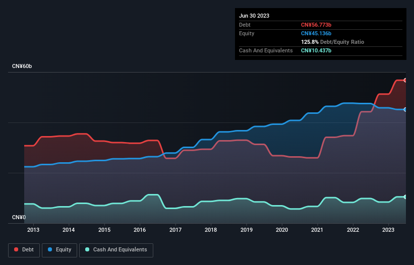
Task: Click the Debt row label in tooltip
Action: (245, 25)
